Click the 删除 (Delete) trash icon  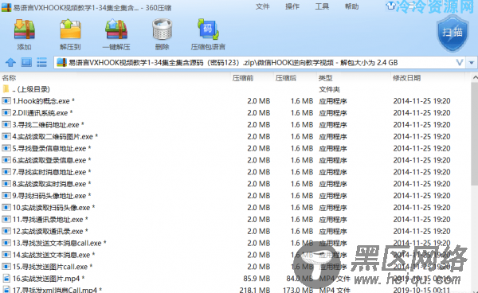[x=163, y=29]
